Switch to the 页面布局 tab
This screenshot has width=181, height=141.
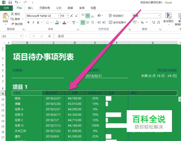[45, 8]
